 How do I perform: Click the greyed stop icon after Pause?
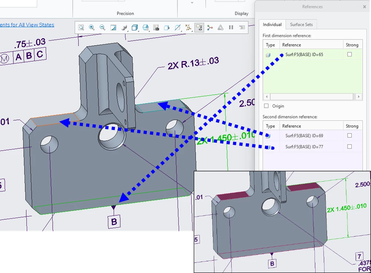coord(242,28)
